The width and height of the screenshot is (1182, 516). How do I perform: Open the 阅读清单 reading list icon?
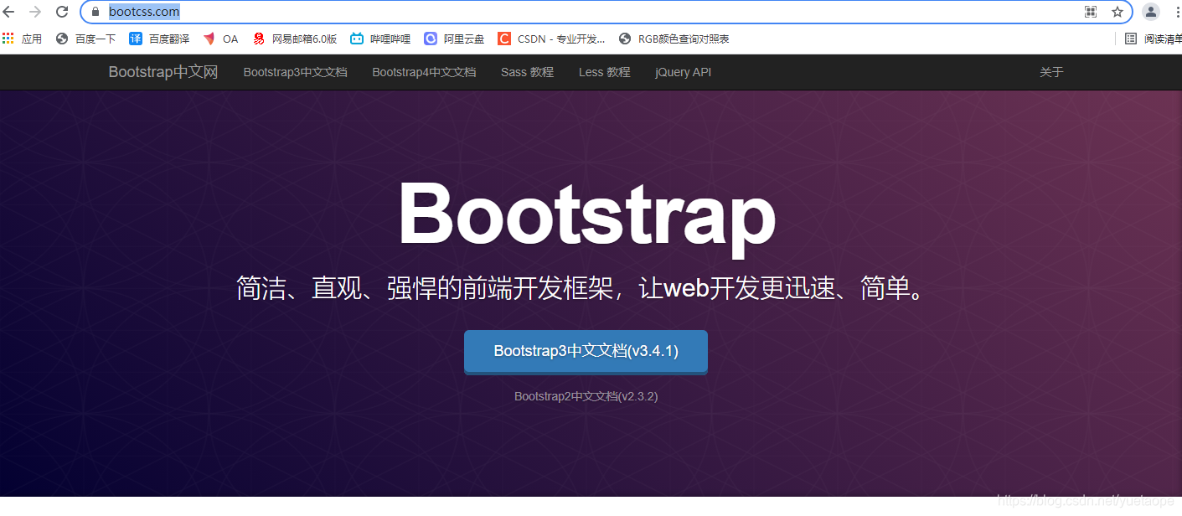1131,39
